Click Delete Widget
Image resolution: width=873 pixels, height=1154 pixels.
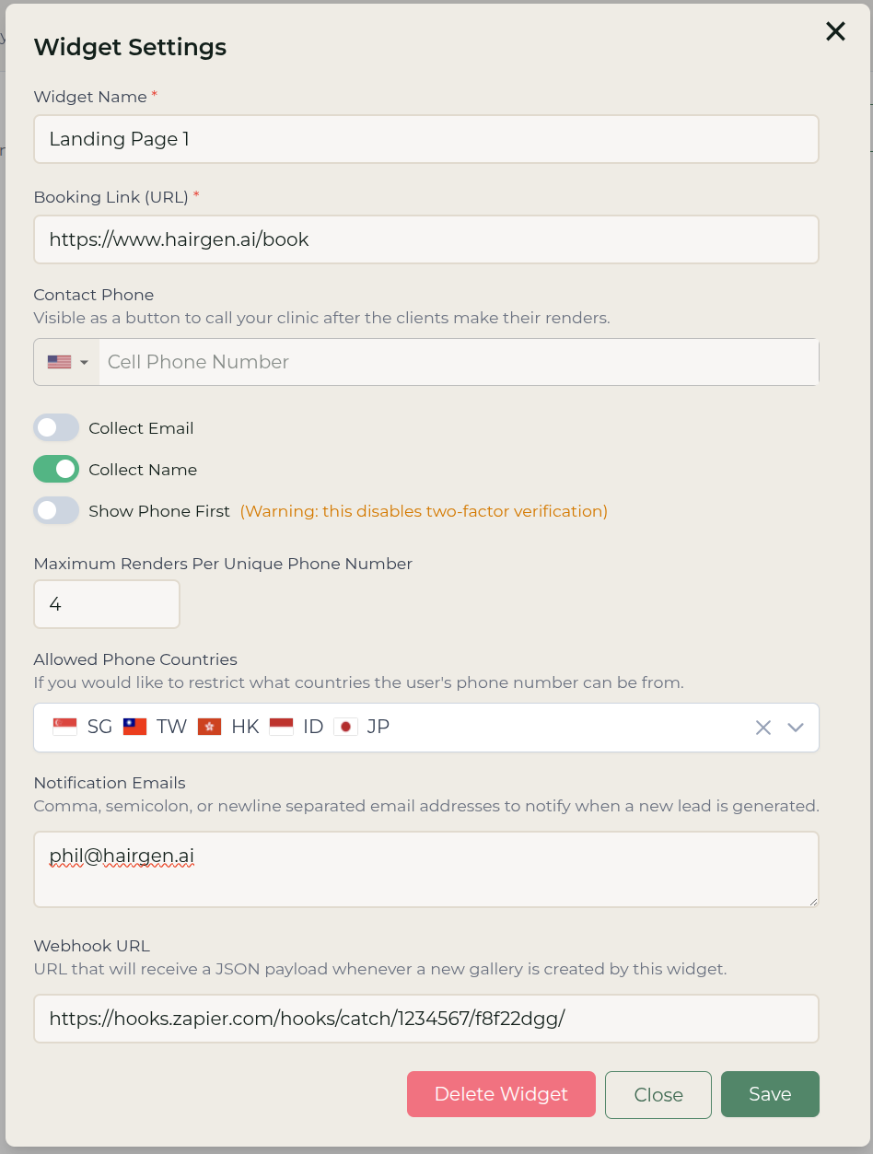(501, 1094)
